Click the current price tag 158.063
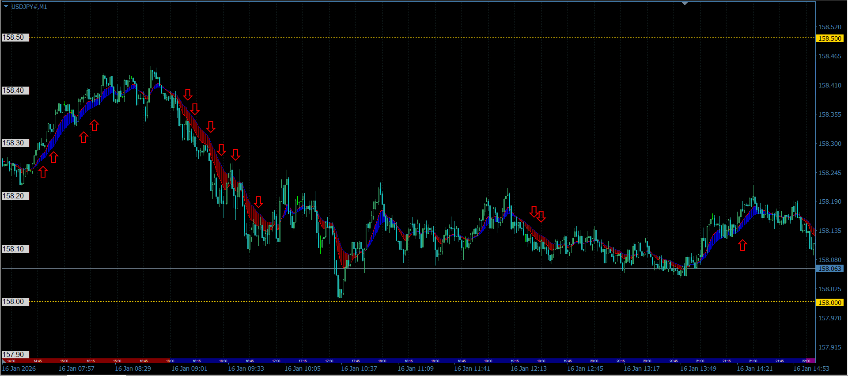Screen dimensions: 848x376 830,269
